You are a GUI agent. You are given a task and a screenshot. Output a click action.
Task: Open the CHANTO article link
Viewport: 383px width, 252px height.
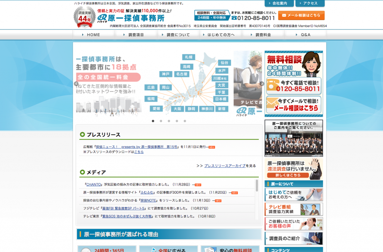[94, 185]
